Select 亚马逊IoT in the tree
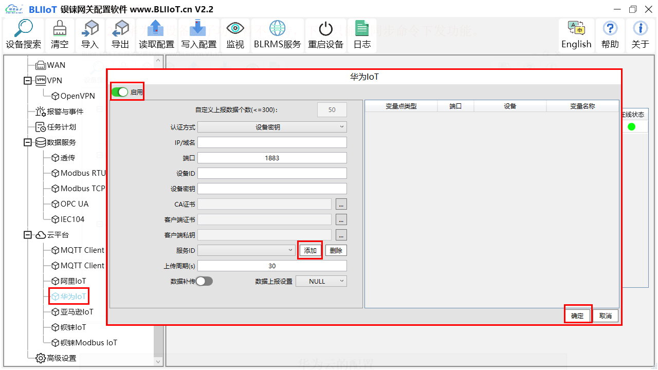 (72, 312)
